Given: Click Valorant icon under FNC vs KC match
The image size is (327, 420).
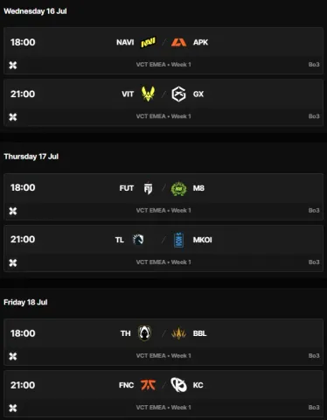Looking at the screenshot, I should point(13,408).
